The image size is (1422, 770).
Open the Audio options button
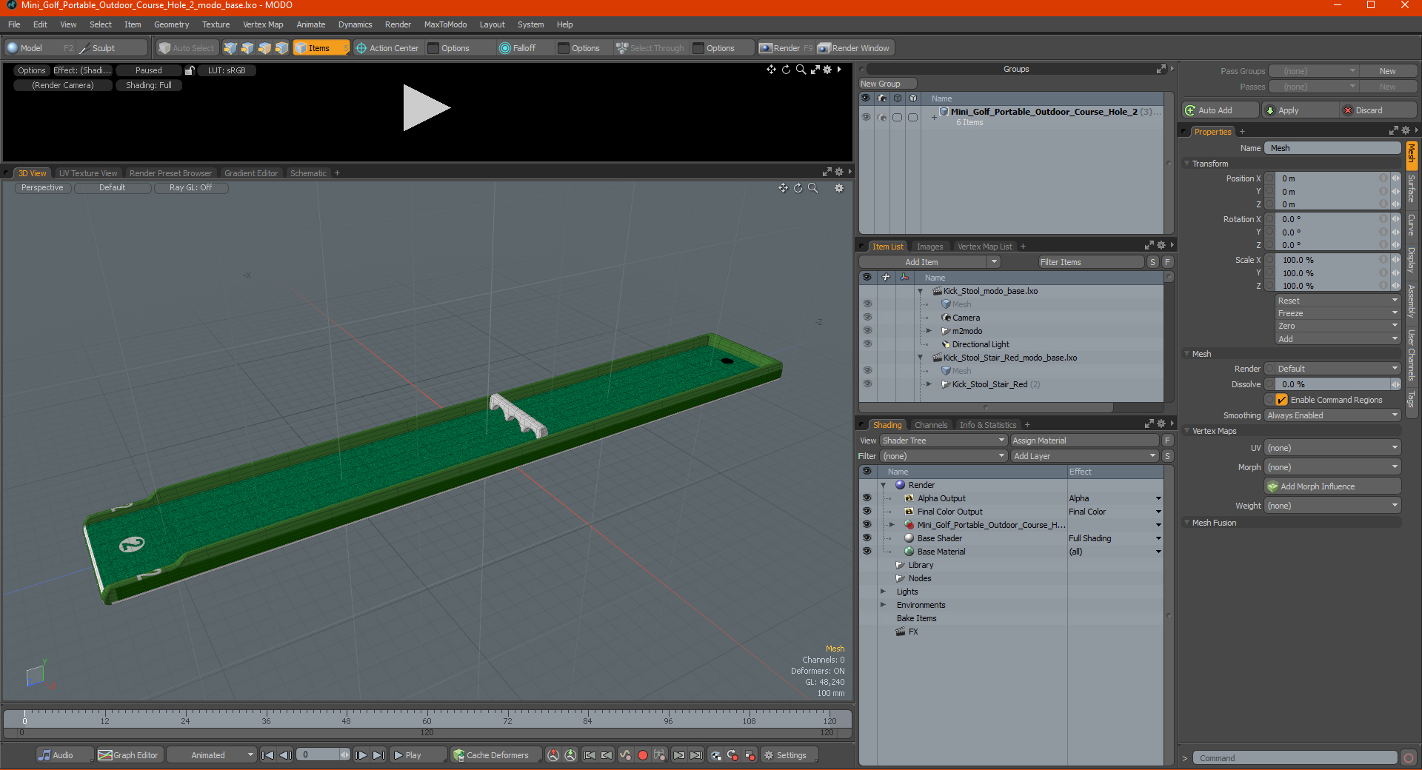(64, 755)
